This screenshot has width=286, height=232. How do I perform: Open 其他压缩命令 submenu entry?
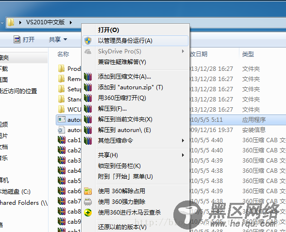(135, 141)
